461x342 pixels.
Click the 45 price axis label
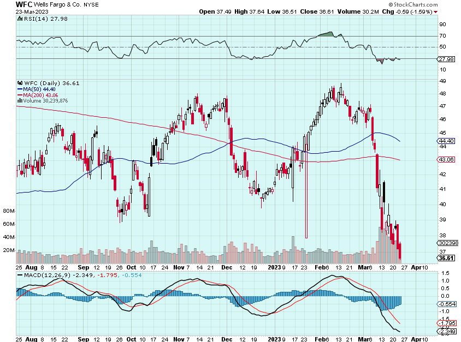442,133
